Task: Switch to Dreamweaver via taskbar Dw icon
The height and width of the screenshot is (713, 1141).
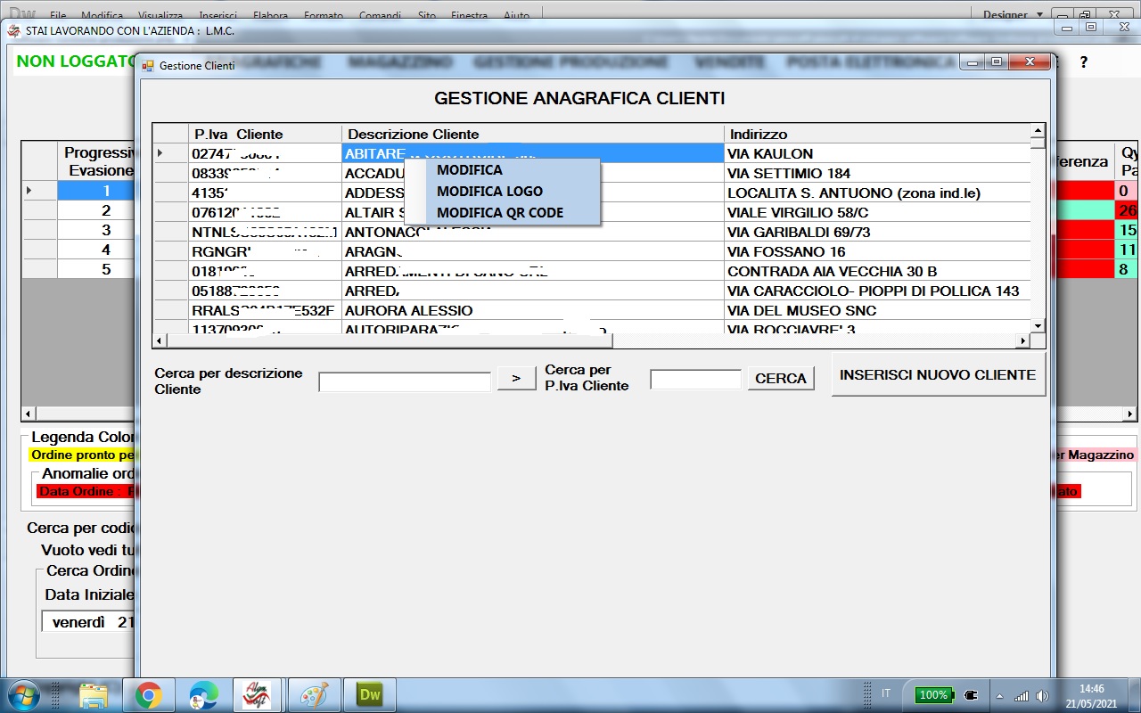Action: click(x=369, y=695)
